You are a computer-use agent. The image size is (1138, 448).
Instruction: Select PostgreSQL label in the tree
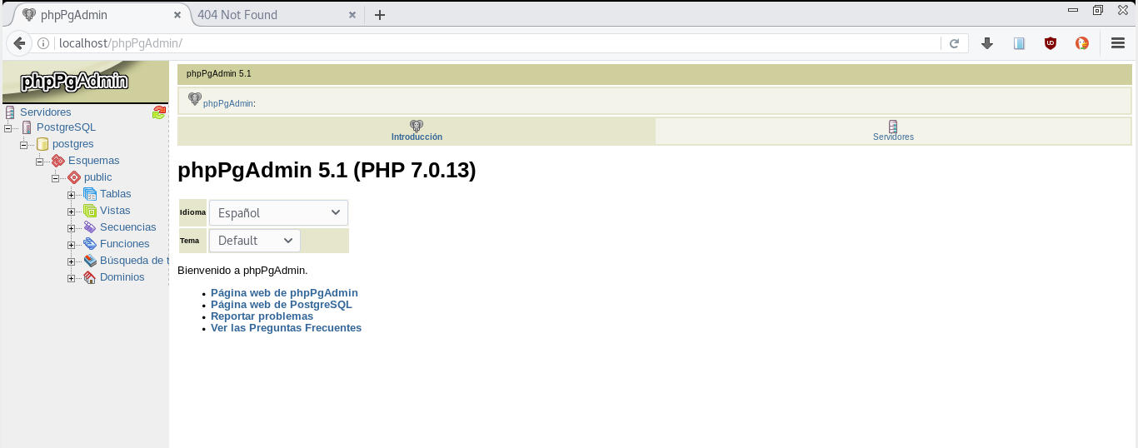66,127
